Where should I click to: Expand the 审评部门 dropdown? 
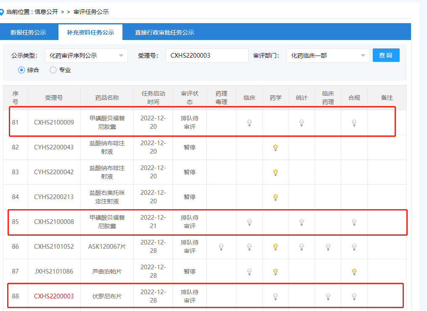pyautogui.click(x=328, y=56)
